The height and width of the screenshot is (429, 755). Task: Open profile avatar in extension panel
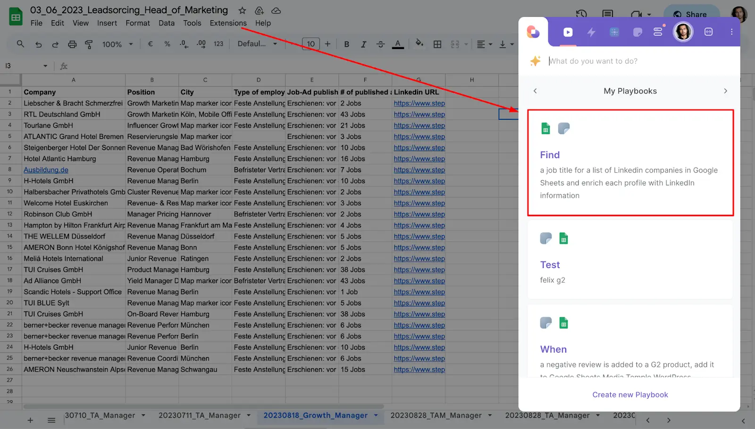683,32
